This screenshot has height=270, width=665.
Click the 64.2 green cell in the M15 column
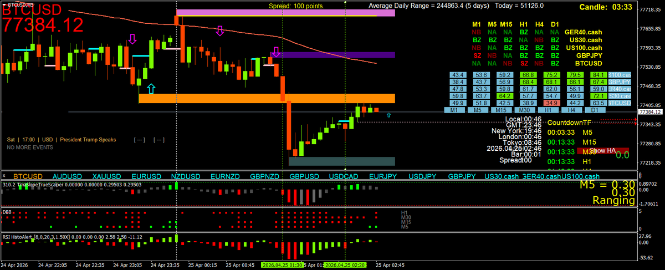504,96
